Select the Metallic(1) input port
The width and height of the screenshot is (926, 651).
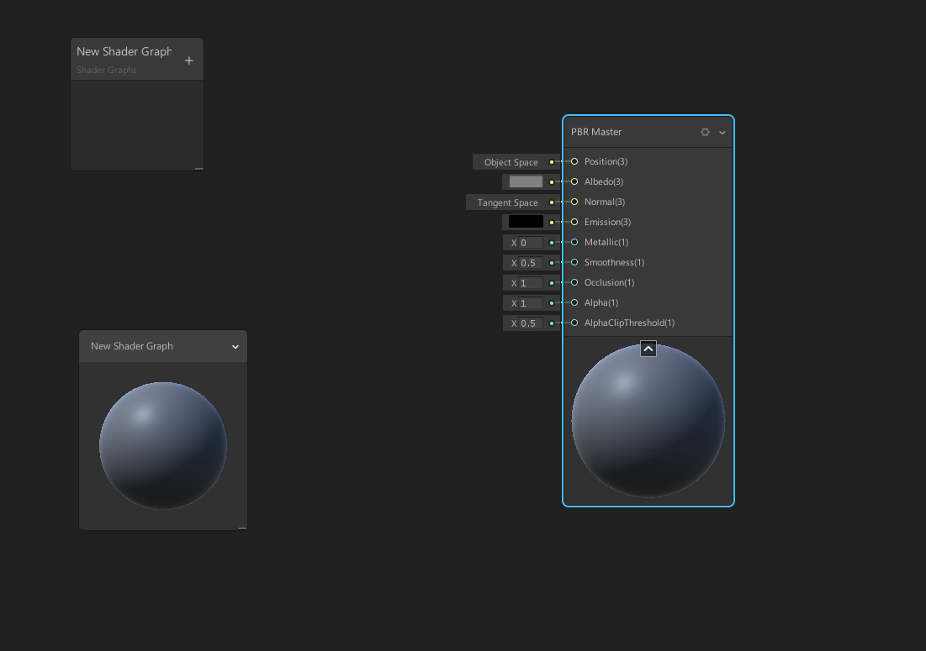[574, 242]
